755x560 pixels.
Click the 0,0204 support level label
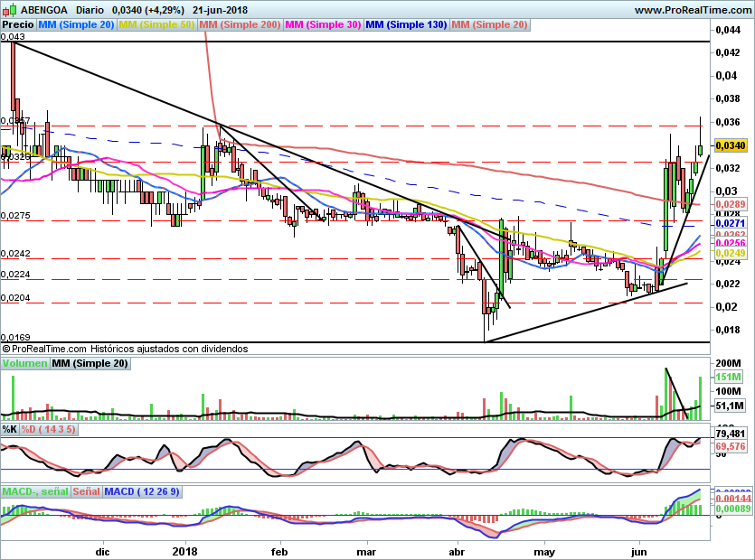pos(15,298)
